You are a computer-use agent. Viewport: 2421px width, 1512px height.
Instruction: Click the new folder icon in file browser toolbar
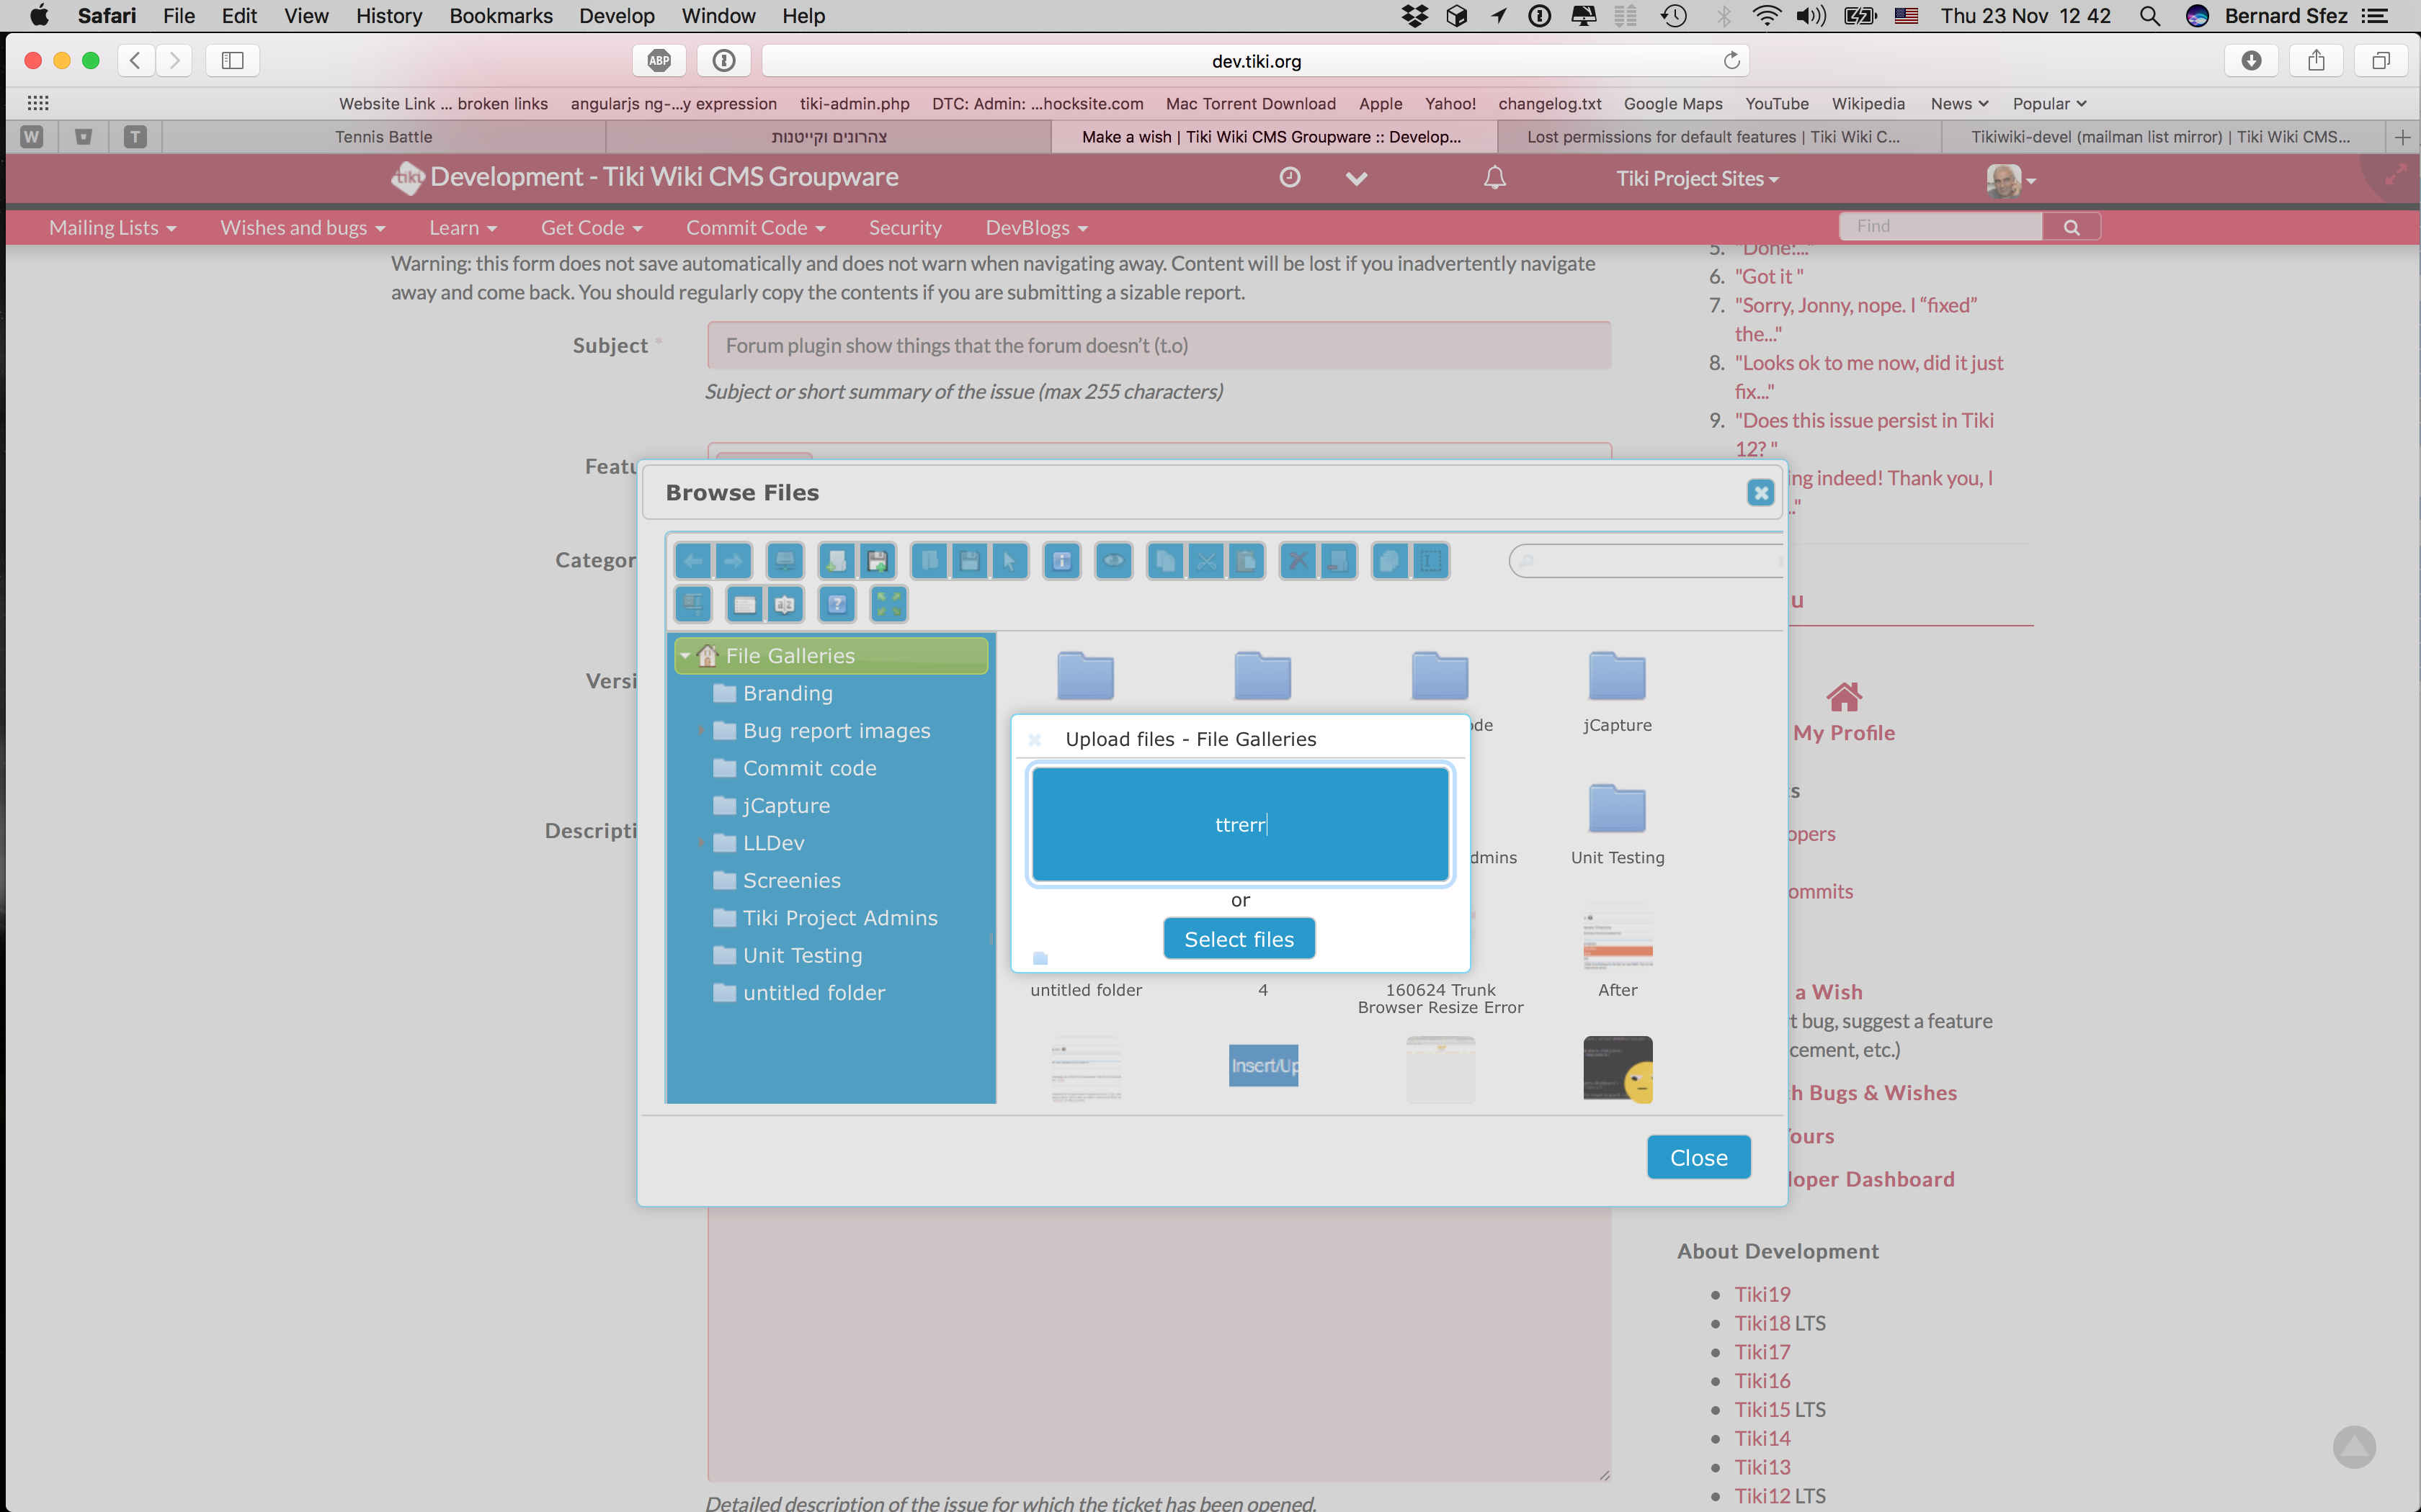[x=837, y=561]
